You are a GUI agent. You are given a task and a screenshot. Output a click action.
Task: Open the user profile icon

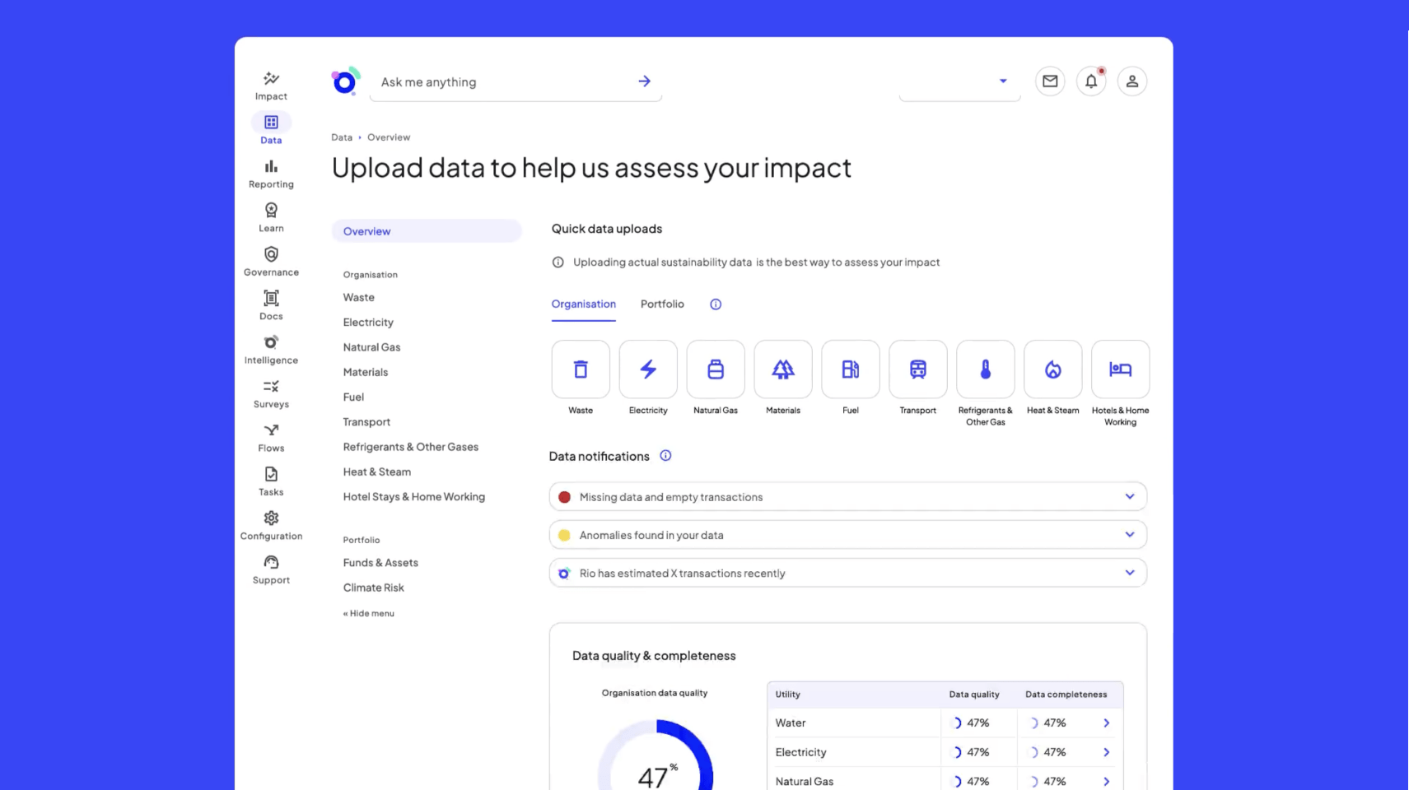coord(1132,81)
